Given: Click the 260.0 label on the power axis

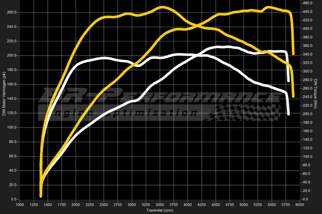Looking at the screenshot, I should (12, 12).
